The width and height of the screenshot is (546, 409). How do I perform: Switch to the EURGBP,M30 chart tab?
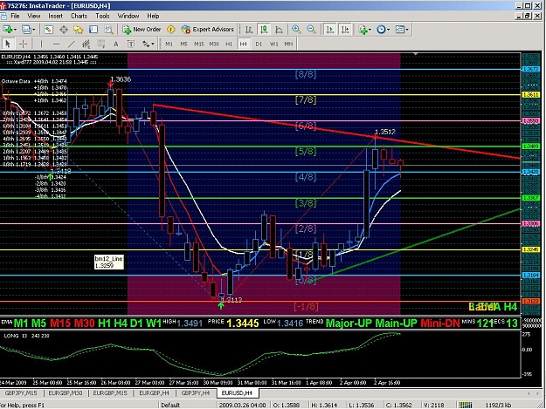coord(66,393)
